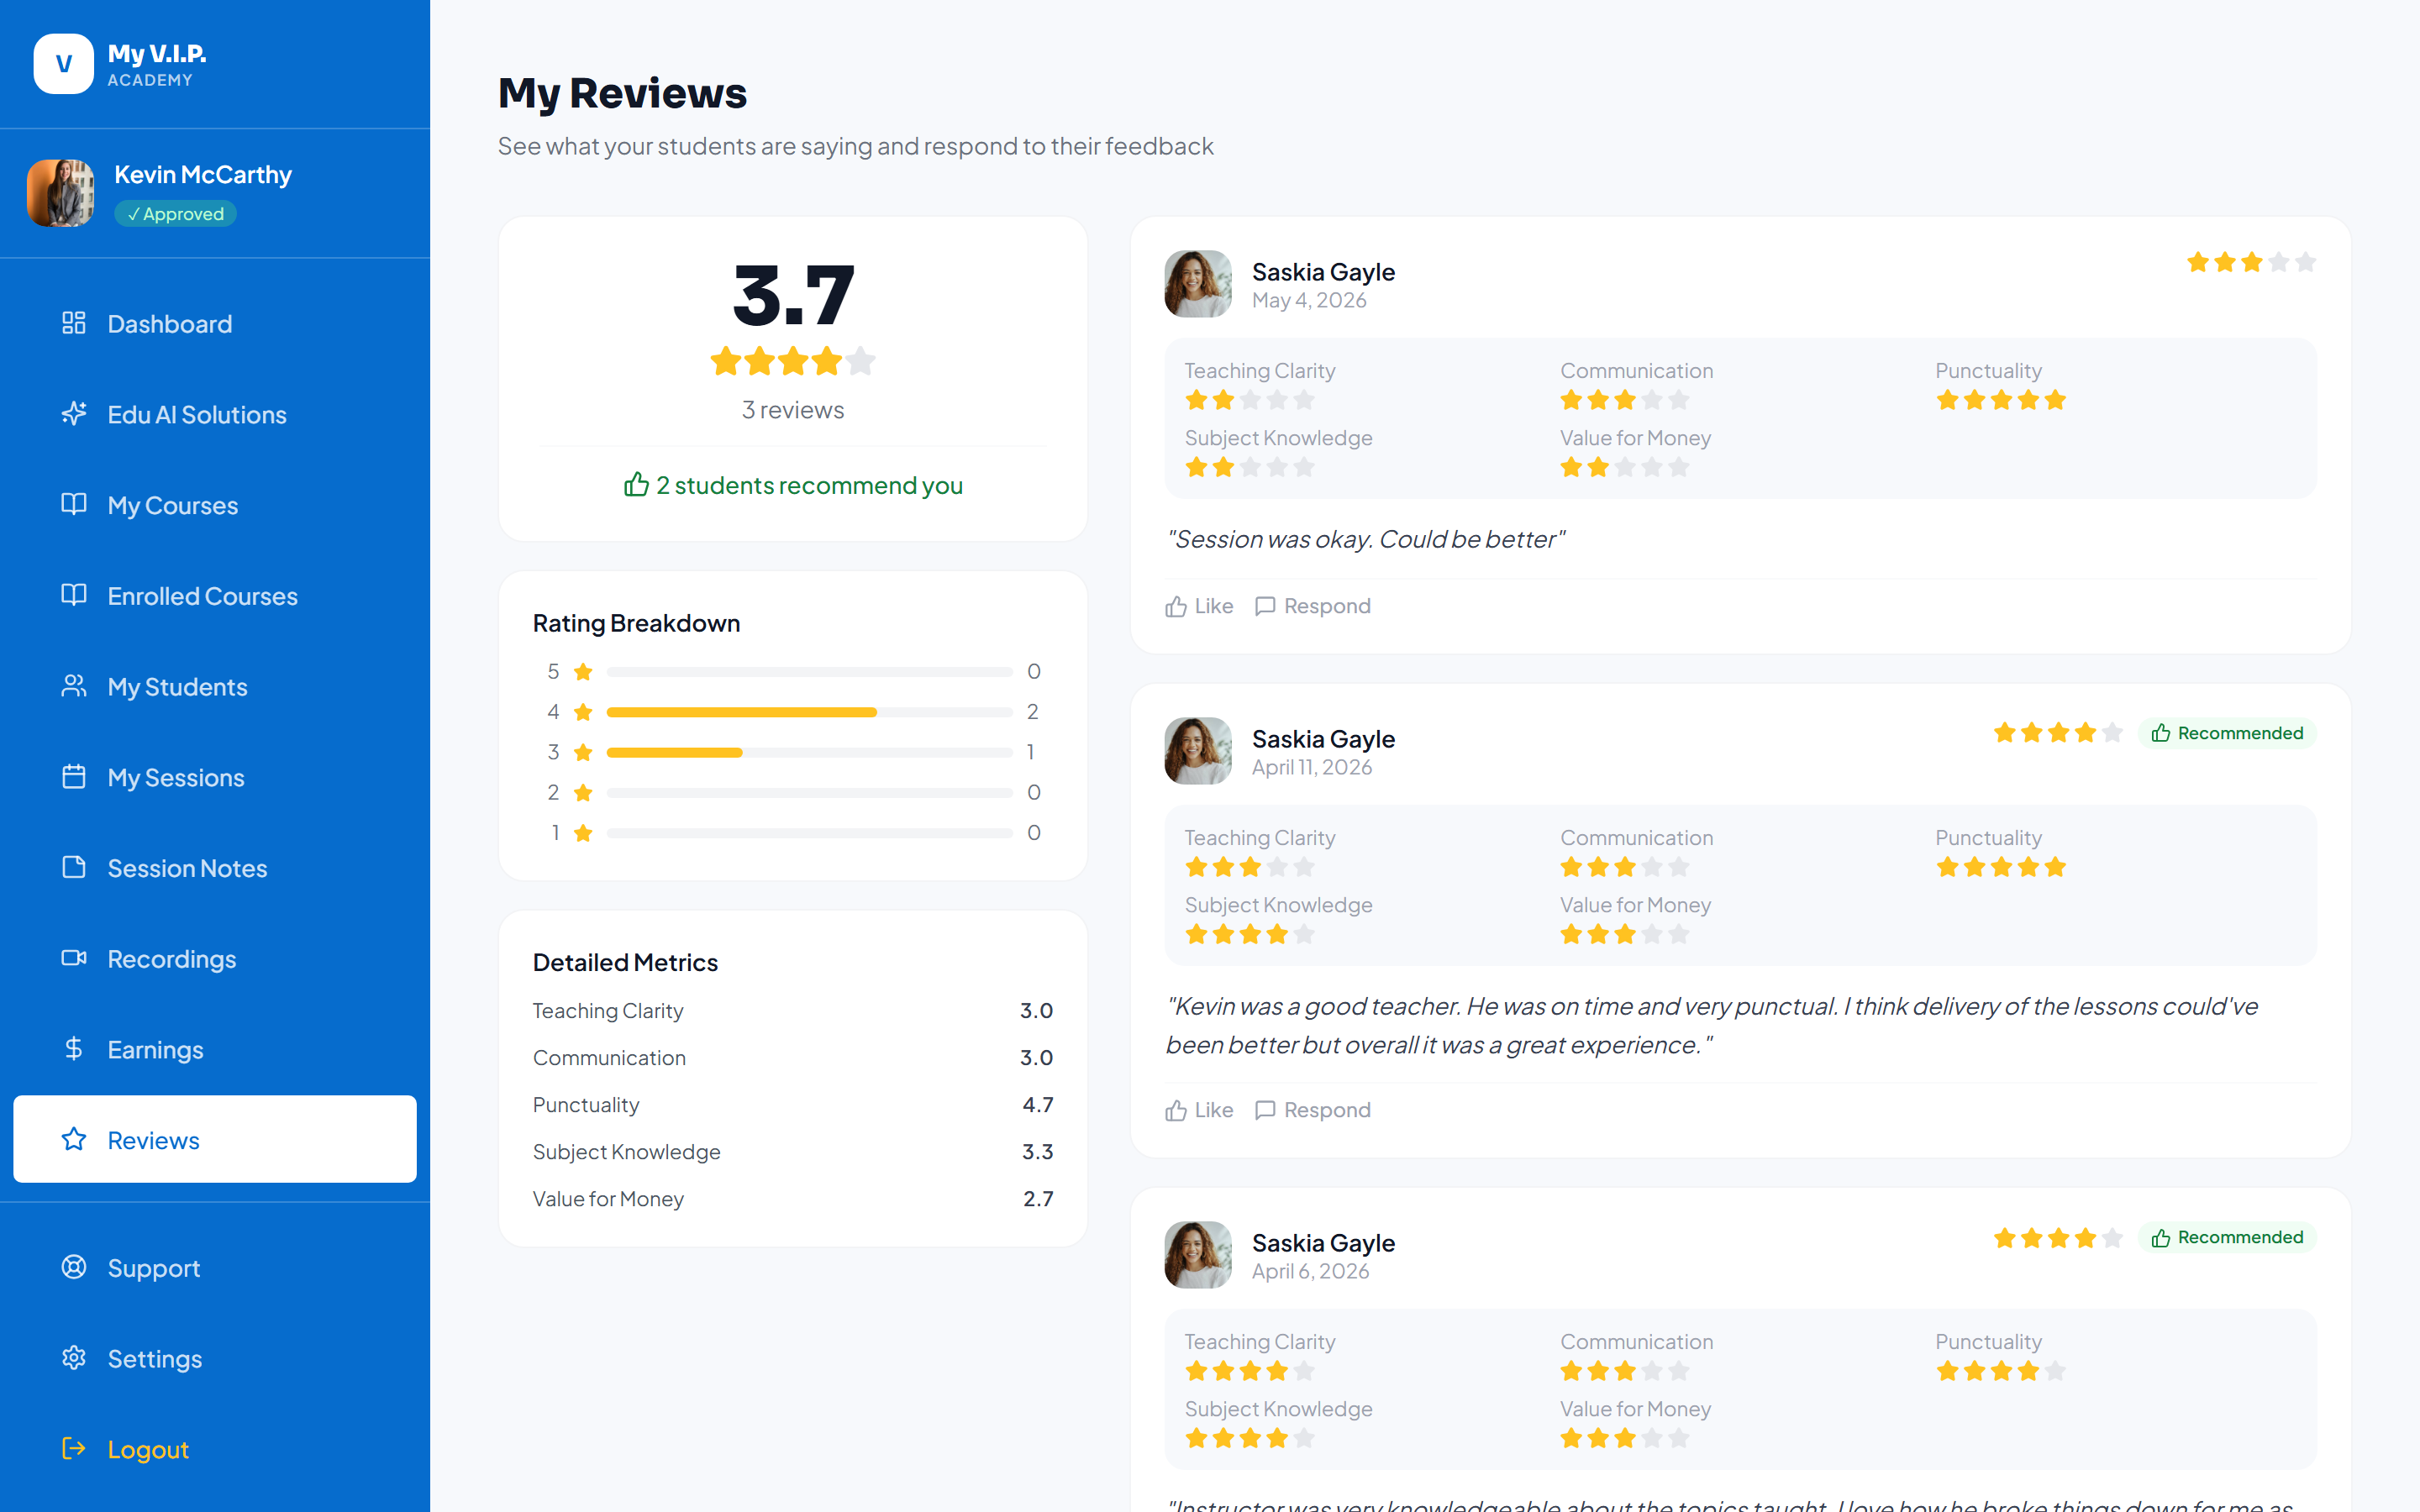This screenshot has width=2420, height=1512.
Task: Click the Subject Knowledge 3.3 value
Action: pyautogui.click(x=1038, y=1152)
